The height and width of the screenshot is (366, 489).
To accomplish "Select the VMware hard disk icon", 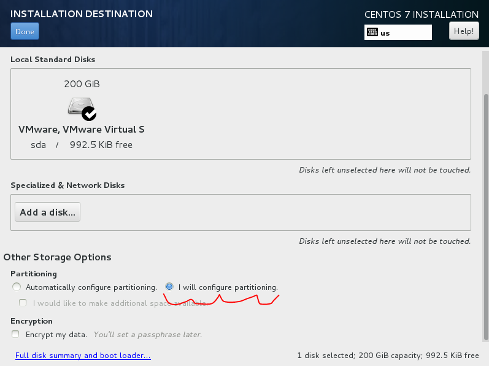I will tap(79, 106).
